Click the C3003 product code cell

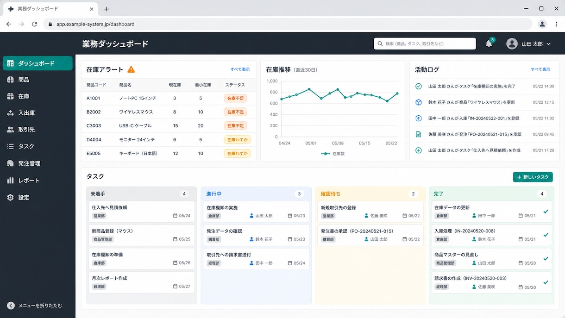(94, 126)
